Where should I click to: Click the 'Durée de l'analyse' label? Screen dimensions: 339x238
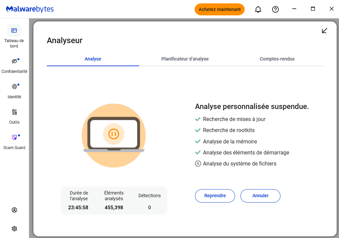(x=79, y=196)
